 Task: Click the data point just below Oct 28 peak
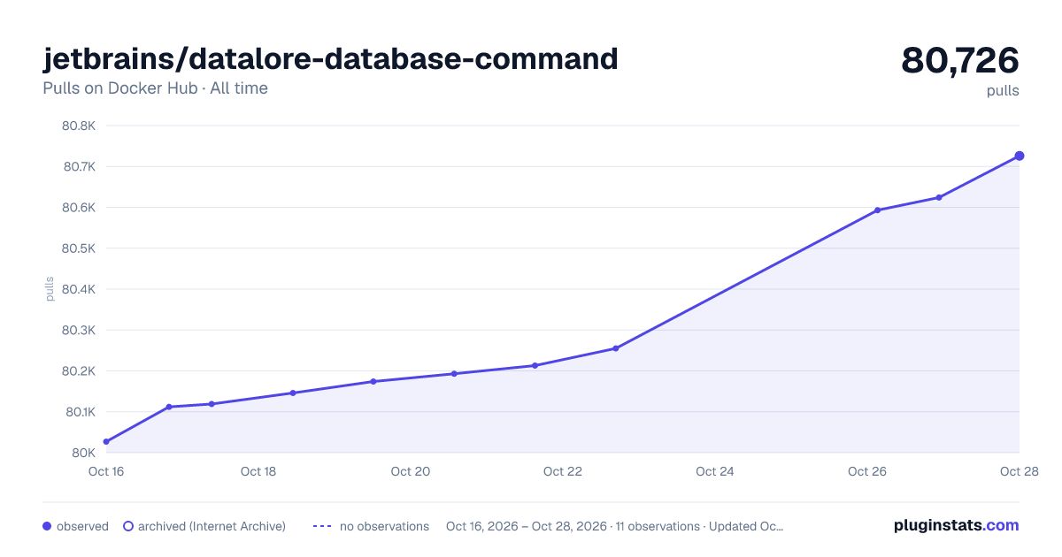(x=939, y=197)
